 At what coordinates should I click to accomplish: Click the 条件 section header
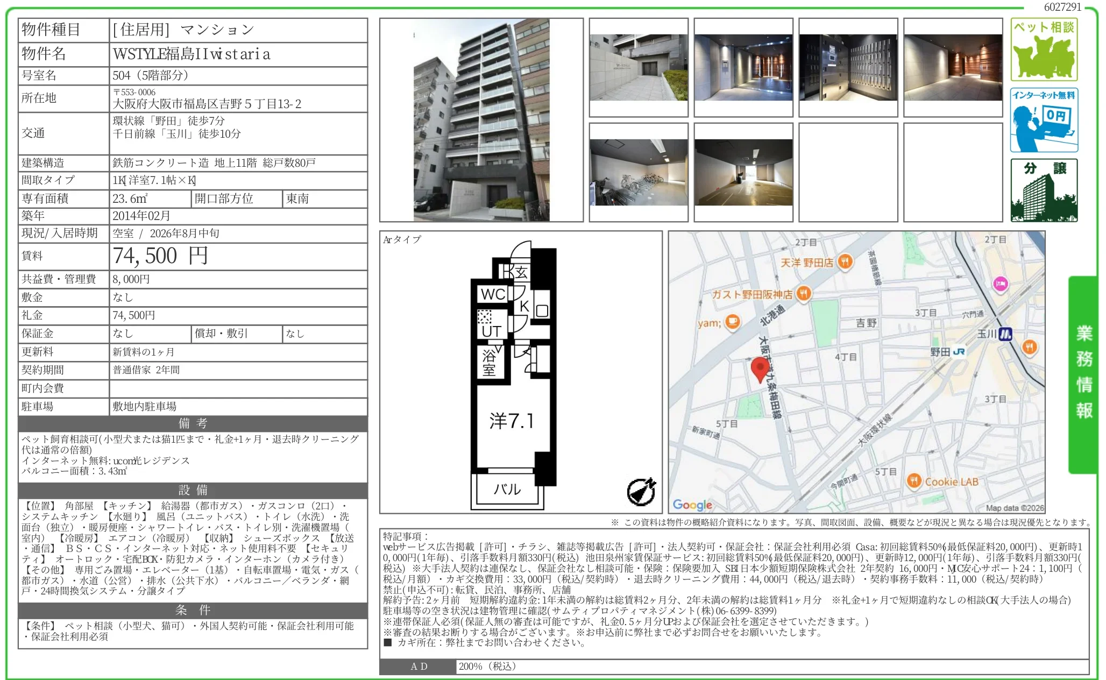pos(193,610)
